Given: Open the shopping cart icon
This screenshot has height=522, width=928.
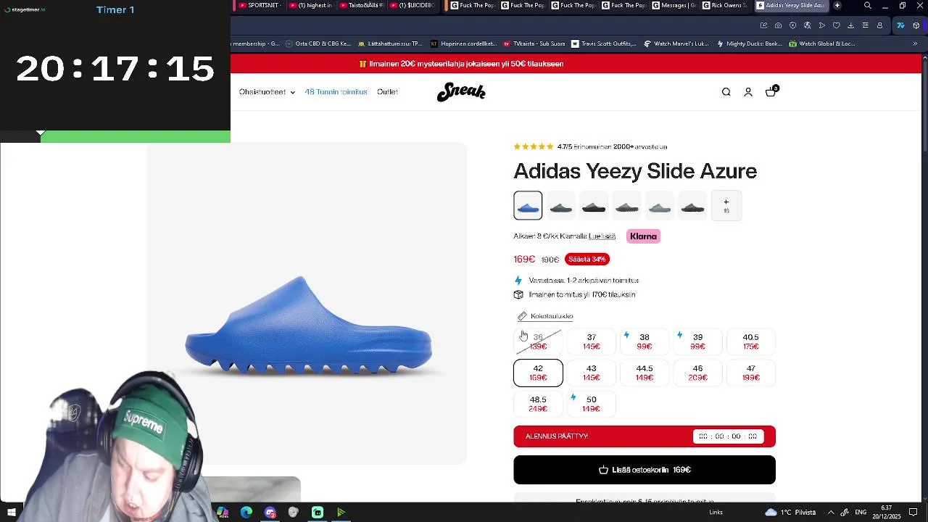Looking at the screenshot, I should pos(771,92).
